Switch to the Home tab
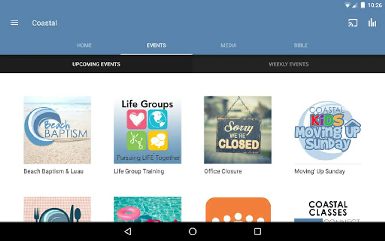The height and width of the screenshot is (241, 385). click(84, 46)
